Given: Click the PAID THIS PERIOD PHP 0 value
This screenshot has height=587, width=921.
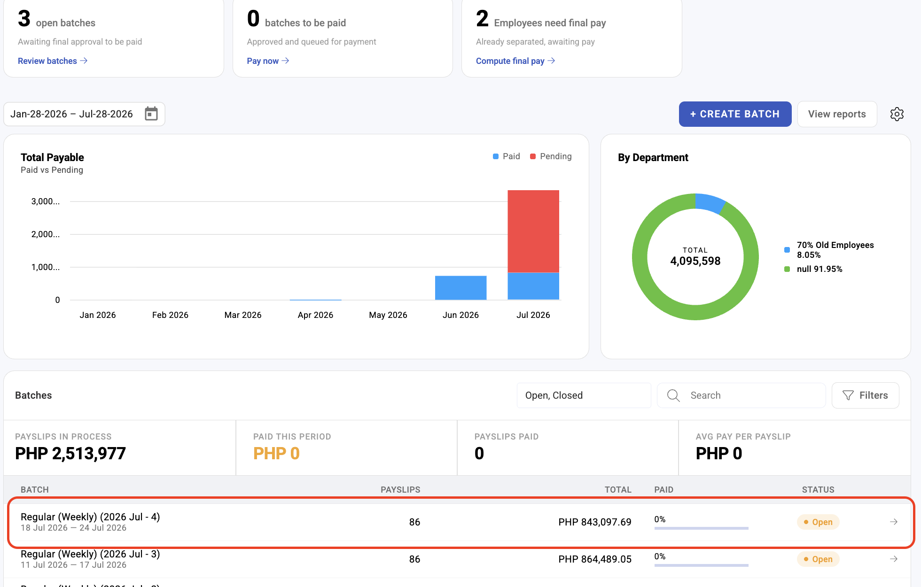Looking at the screenshot, I should coord(276,453).
